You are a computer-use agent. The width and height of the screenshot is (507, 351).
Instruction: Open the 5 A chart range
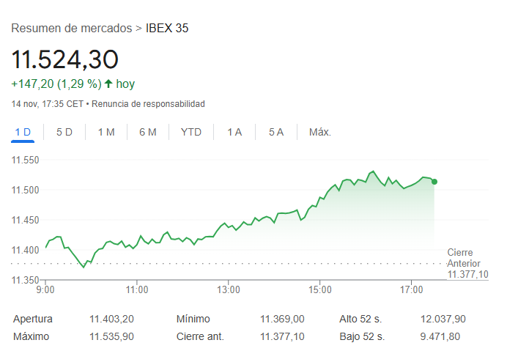[x=276, y=132]
